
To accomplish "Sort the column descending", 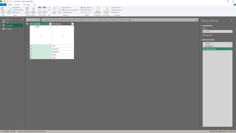I will pyautogui.click(x=49, y=10).
